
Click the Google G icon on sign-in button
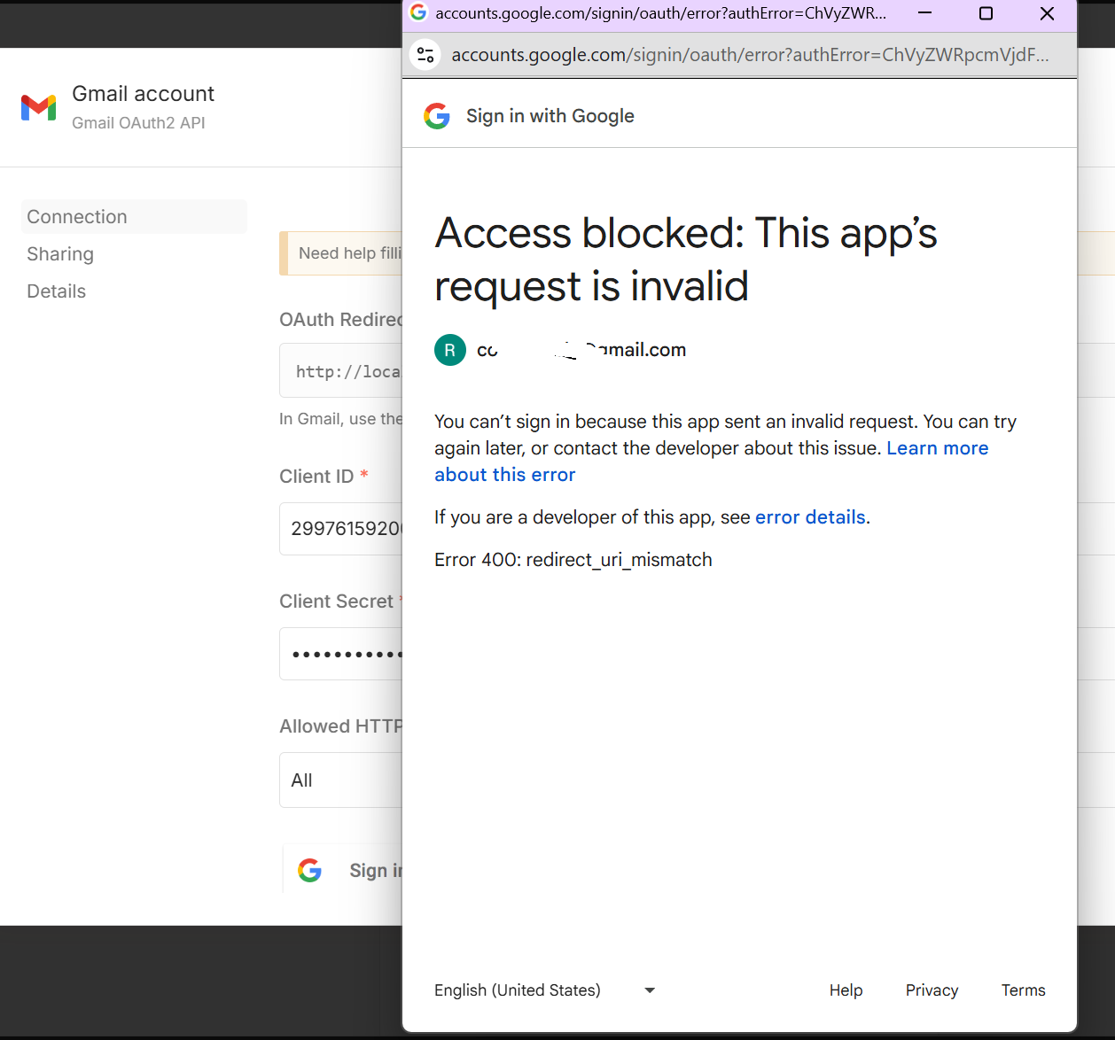(x=310, y=870)
